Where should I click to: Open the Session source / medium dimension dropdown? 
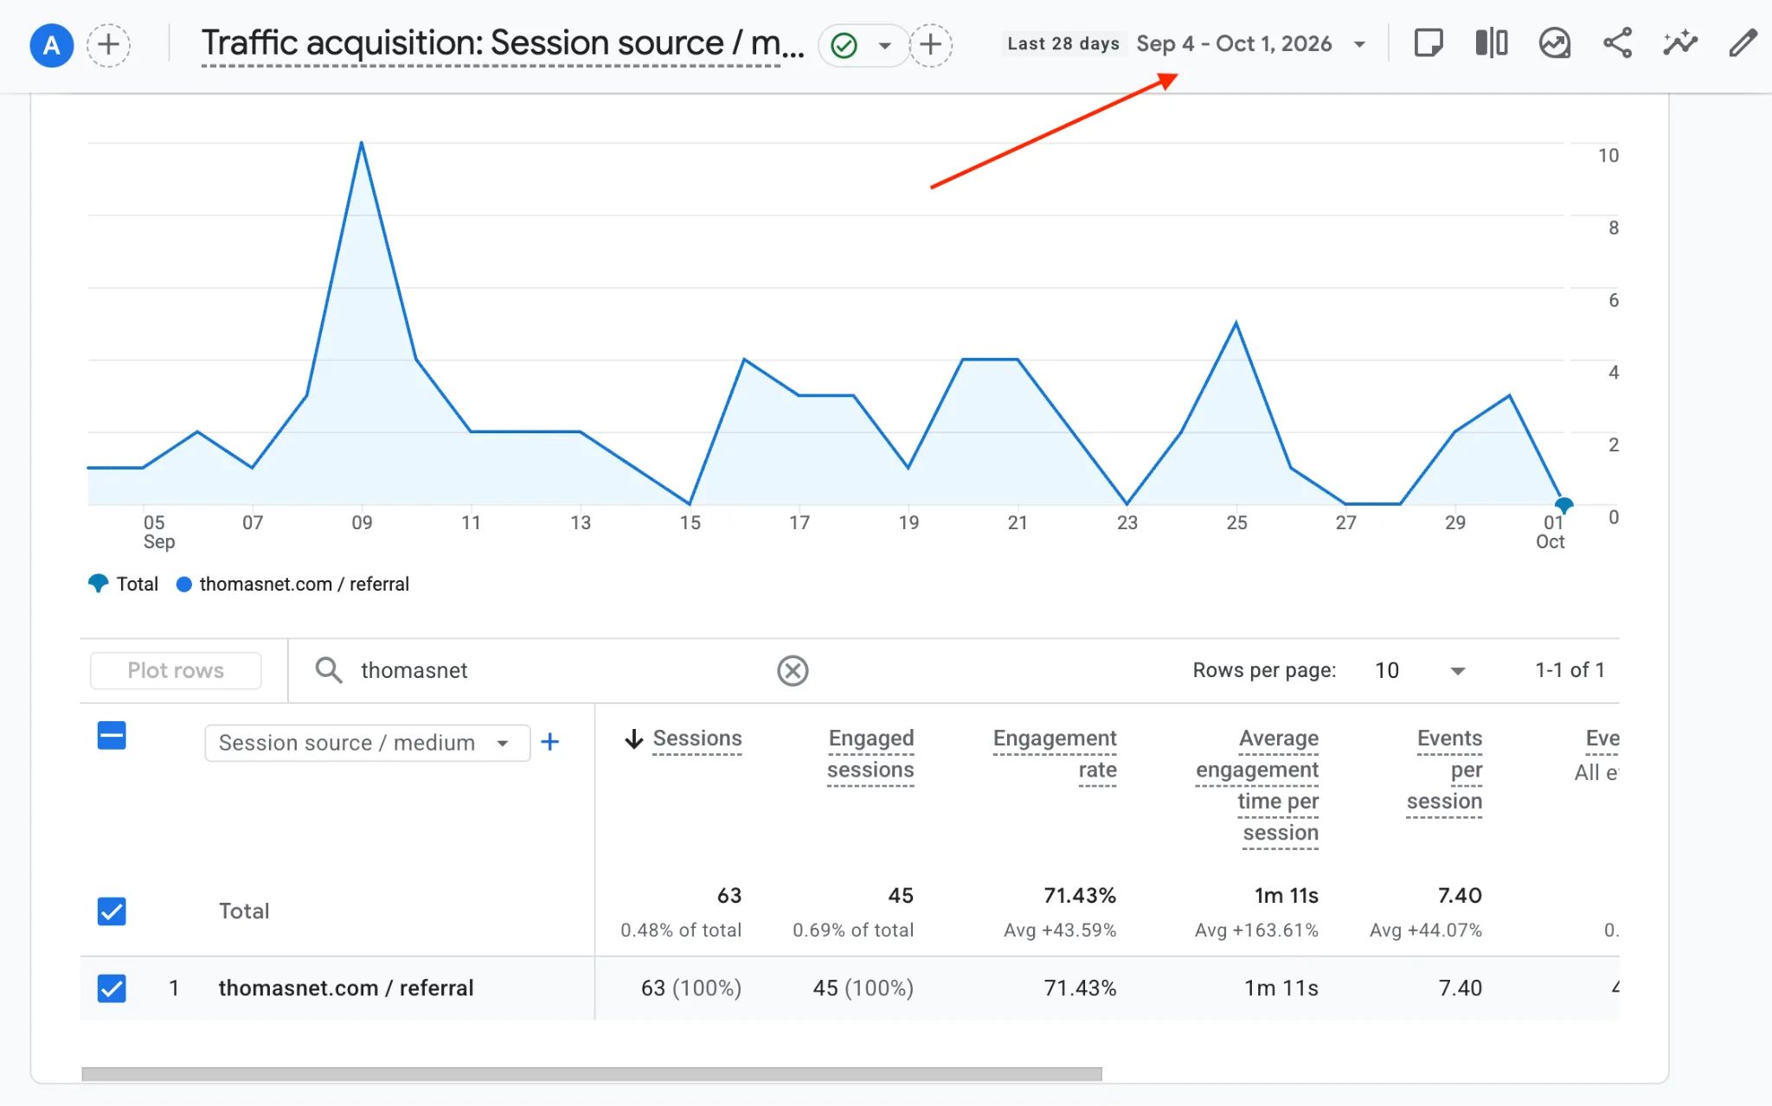(x=367, y=743)
